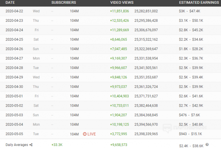Select the 2020-05-01 date row
The image size is (221, 148).
(x=14, y=96)
